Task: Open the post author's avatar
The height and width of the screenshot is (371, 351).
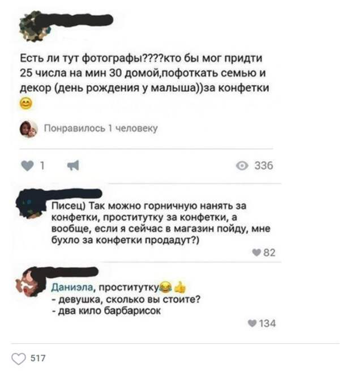Action: click(x=34, y=27)
